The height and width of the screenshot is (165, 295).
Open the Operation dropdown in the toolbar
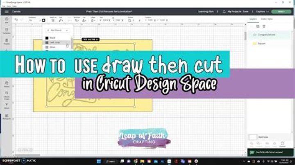coord(34,20)
